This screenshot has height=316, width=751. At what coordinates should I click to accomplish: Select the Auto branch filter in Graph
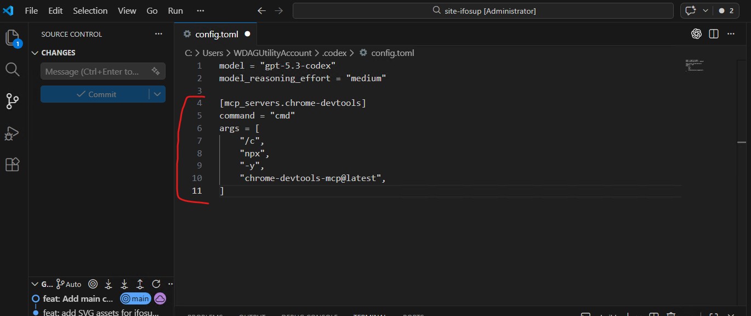69,284
